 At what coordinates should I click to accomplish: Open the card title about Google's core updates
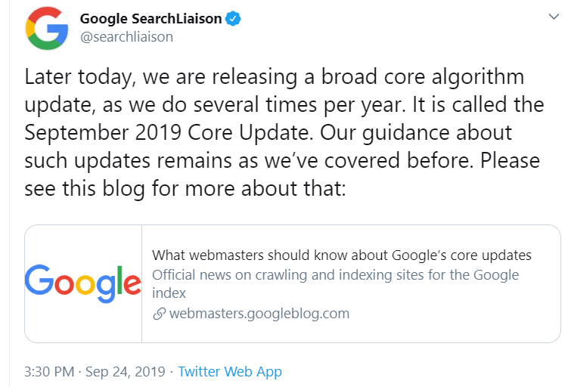pos(342,255)
